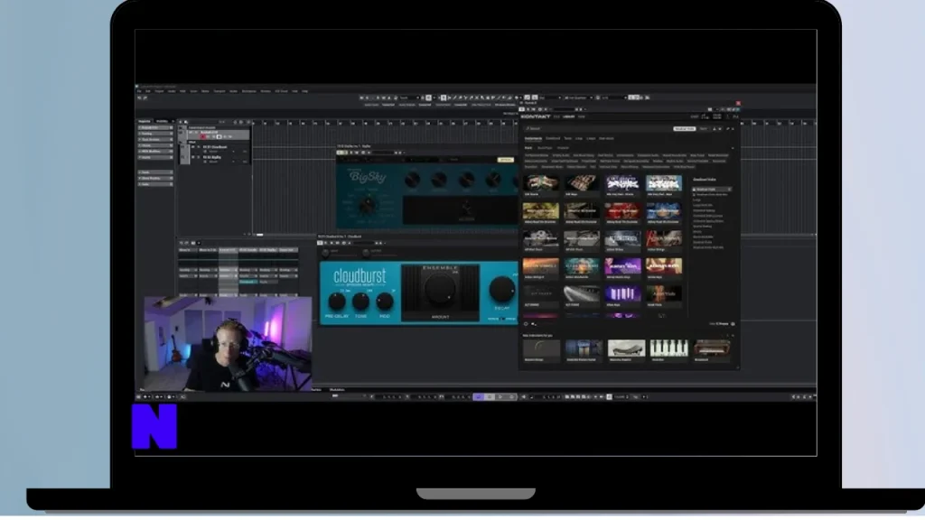This screenshot has width=925, height=520.
Task: Toggle the highlighted Auto-Scroll button in toolbar
Action: point(428,97)
